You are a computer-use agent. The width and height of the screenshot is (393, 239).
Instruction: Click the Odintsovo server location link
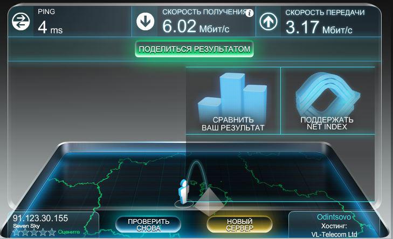pyautogui.click(x=334, y=217)
